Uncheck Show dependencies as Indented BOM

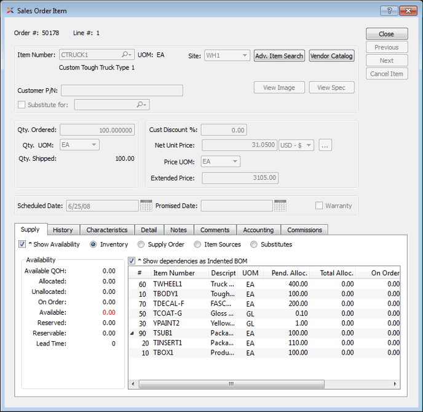click(x=132, y=261)
